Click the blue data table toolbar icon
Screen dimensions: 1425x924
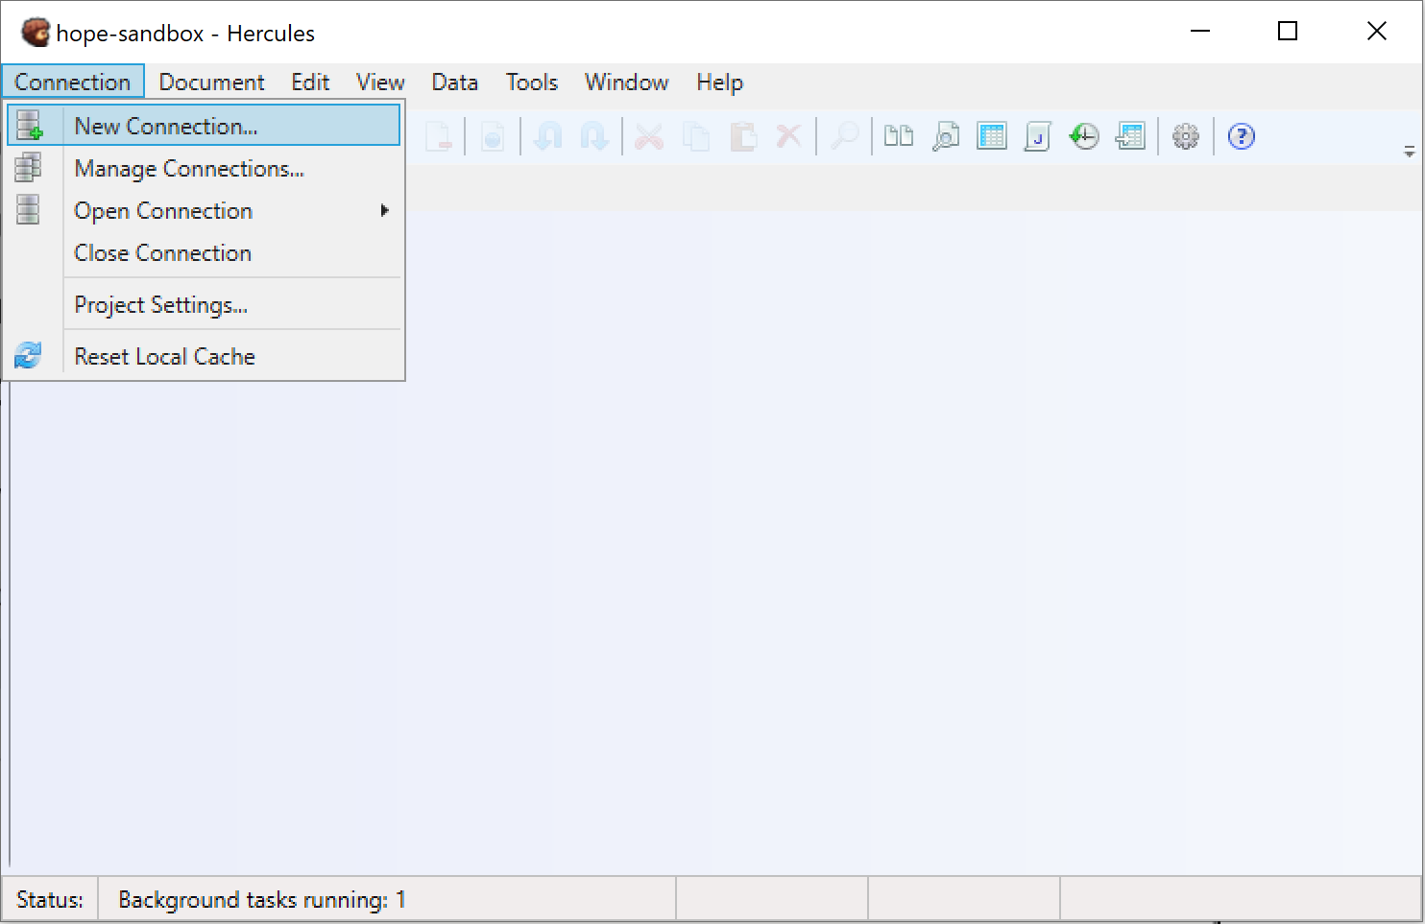pos(992,136)
